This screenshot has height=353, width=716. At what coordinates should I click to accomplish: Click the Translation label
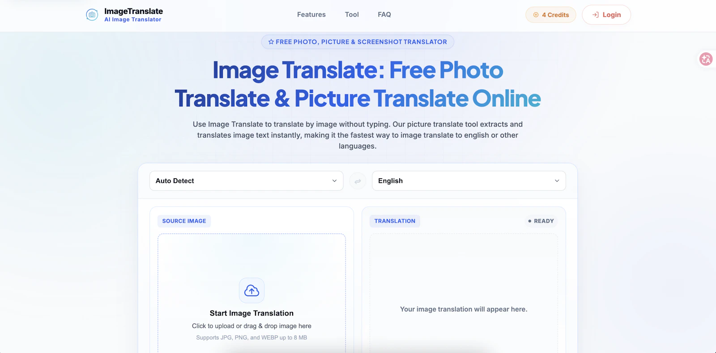(x=395, y=221)
